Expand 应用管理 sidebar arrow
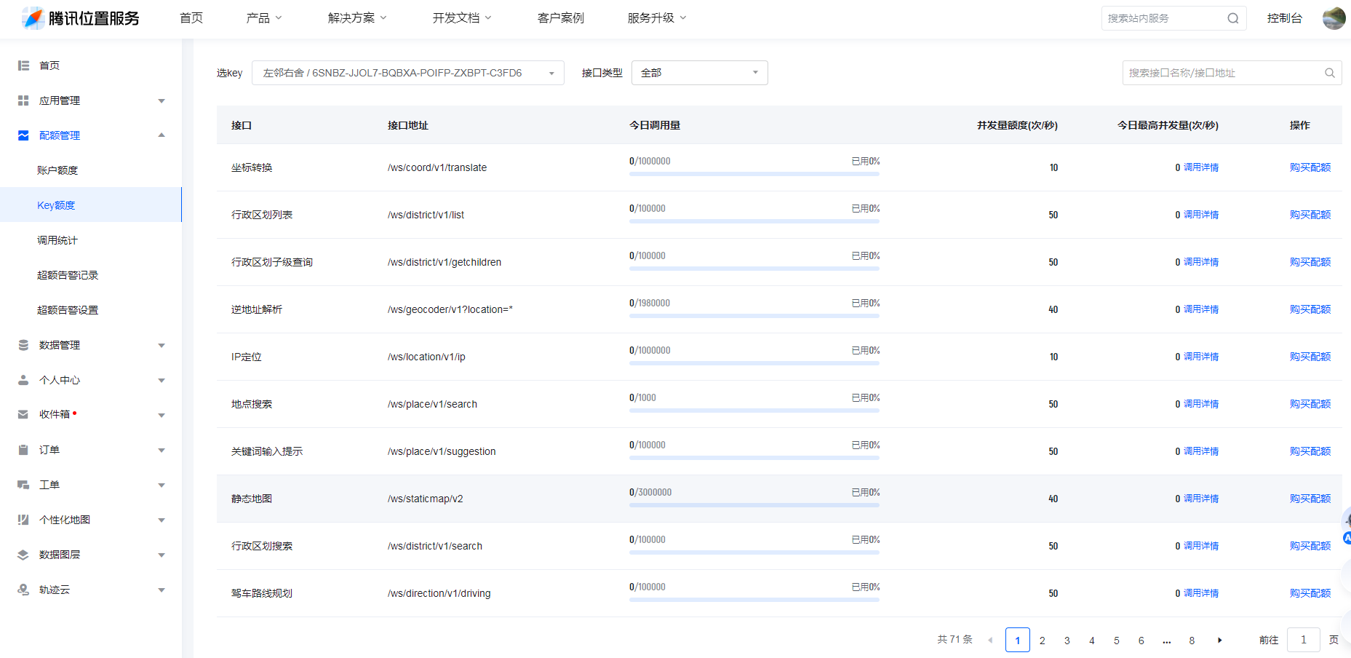This screenshot has height=658, width=1351. point(162,101)
